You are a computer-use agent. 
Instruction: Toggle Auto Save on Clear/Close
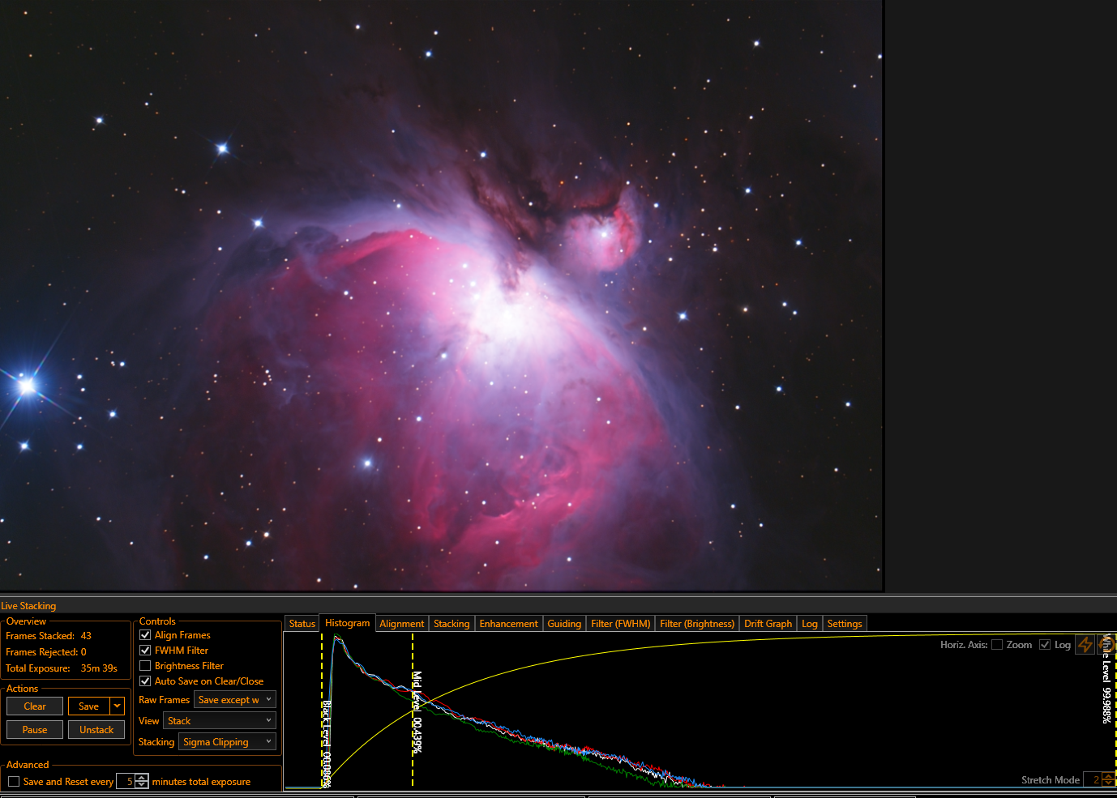click(145, 681)
